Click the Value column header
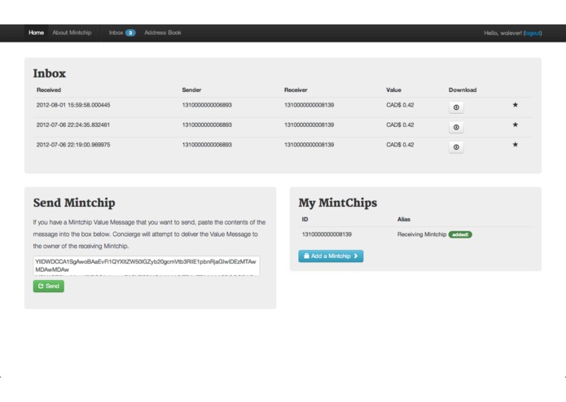Viewport: 566px width, 402px height. click(x=393, y=90)
